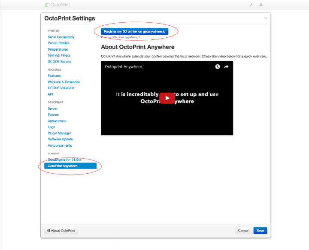Select CuraEngine (<= 15.04) plugin settings
Screen dimensions: 309x250
coord(64,160)
